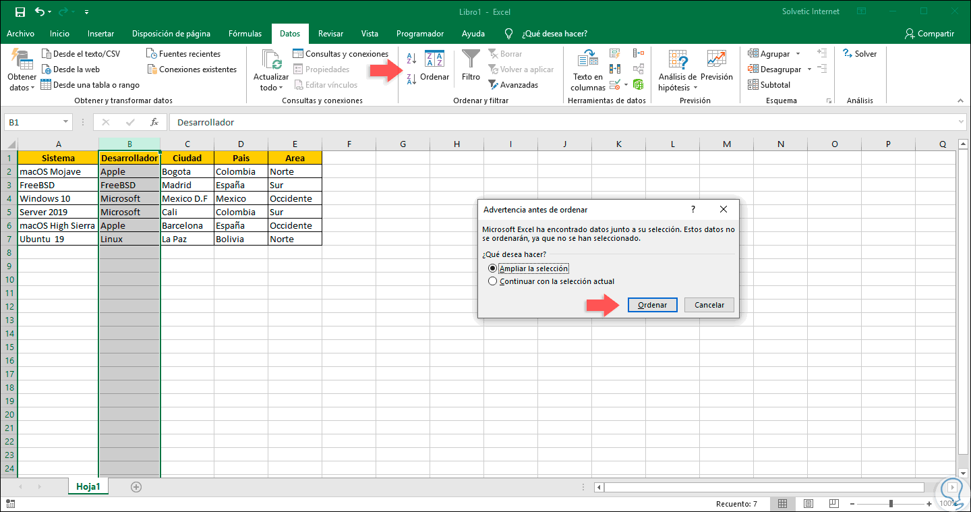Image resolution: width=971 pixels, height=512 pixels.
Task: Save the workbook with the floppy icon
Action: coord(20,12)
